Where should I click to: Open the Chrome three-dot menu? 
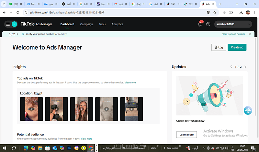point(254,12)
